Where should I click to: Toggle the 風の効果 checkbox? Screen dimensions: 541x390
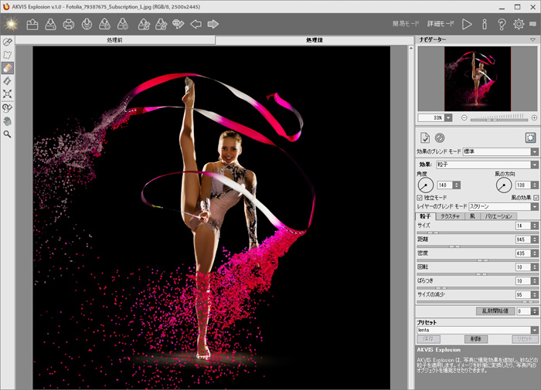(536, 198)
